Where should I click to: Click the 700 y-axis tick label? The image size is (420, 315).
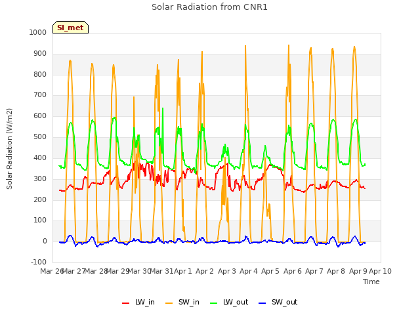pyautogui.click(x=40, y=94)
